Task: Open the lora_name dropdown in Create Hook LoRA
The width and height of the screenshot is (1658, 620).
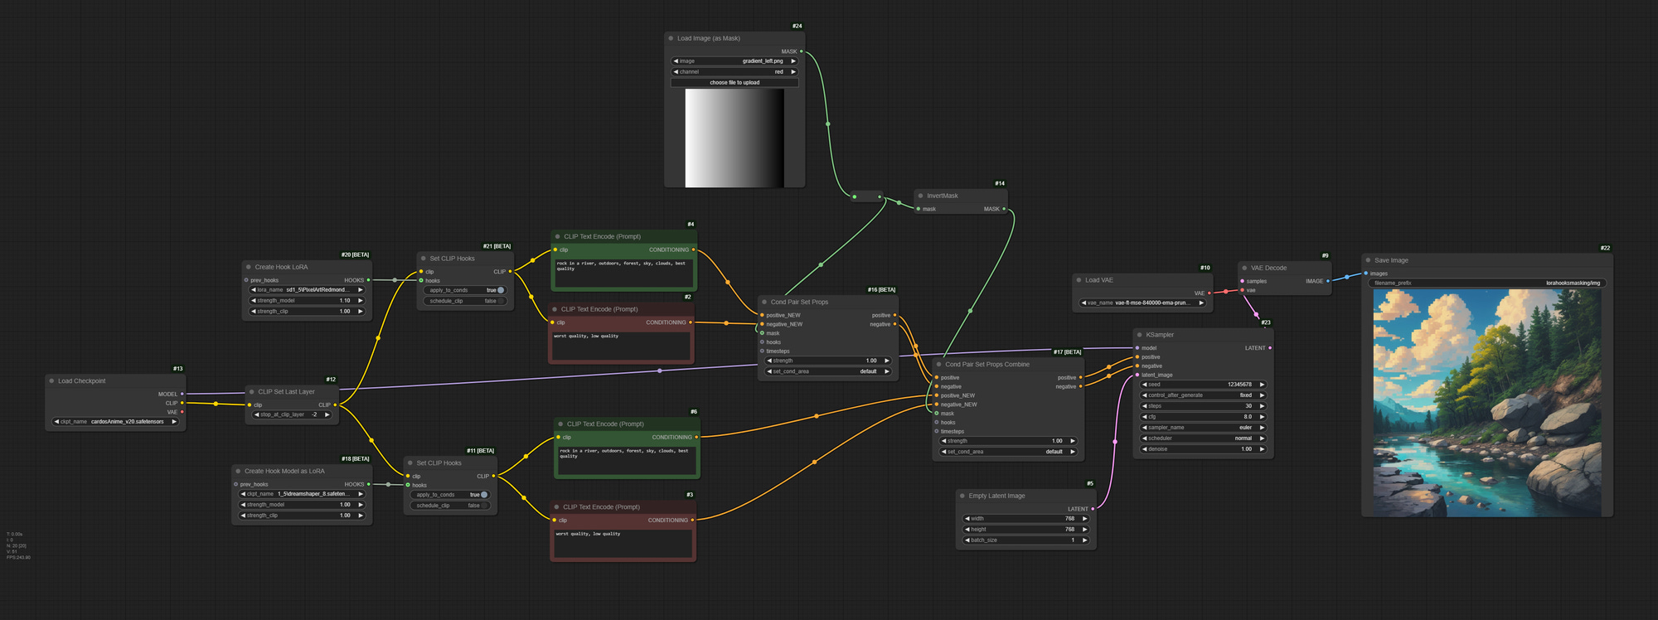Action: click(x=307, y=290)
